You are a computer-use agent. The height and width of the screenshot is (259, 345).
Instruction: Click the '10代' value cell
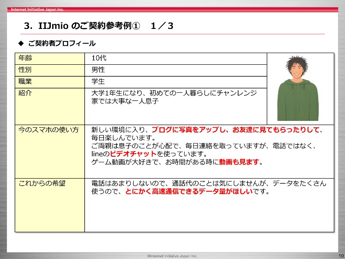(x=176, y=59)
